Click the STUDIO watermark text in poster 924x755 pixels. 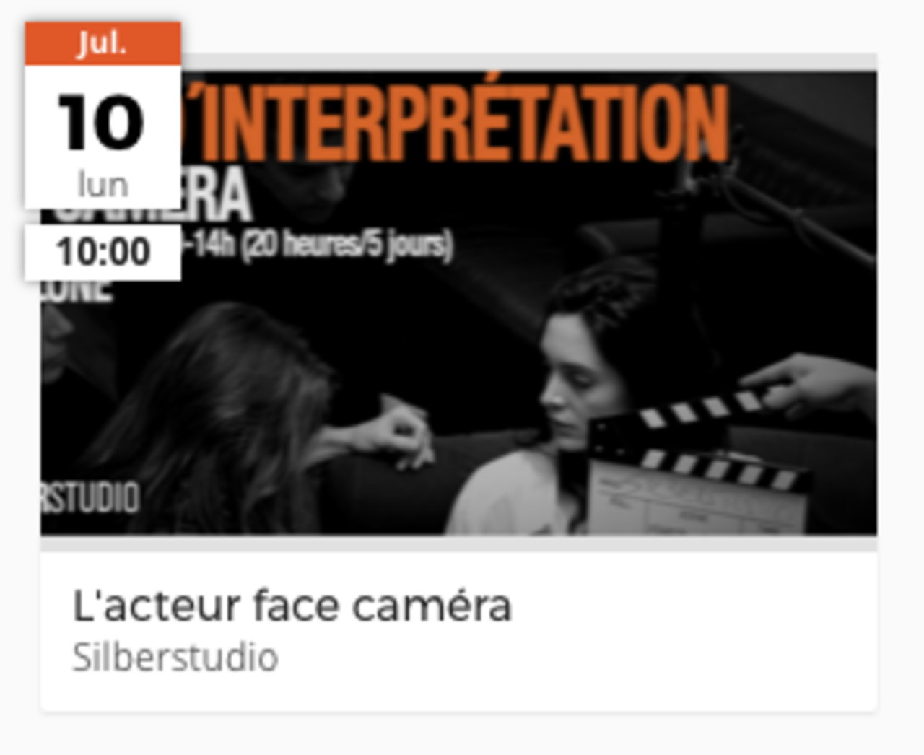(x=90, y=498)
